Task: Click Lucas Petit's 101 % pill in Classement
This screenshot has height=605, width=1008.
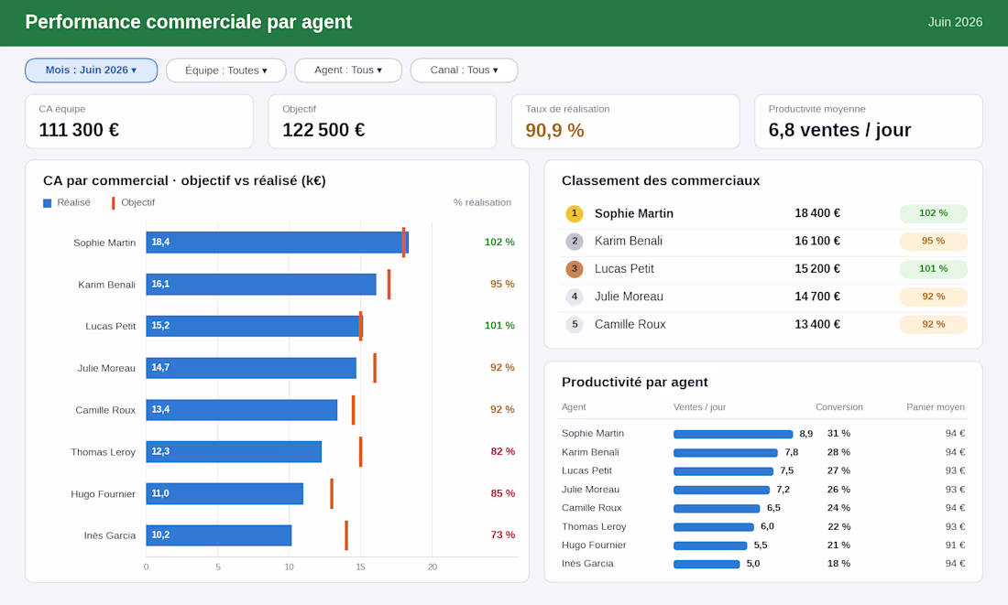Action: pyautogui.click(x=934, y=268)
